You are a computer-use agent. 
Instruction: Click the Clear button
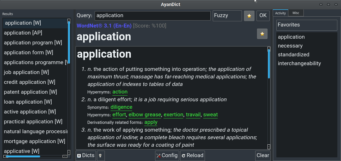click(x=263, y=156)
